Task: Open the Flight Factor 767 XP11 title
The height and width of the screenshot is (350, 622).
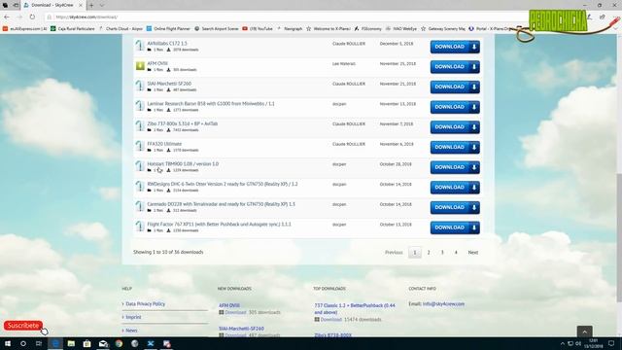Action: point(219,224)
